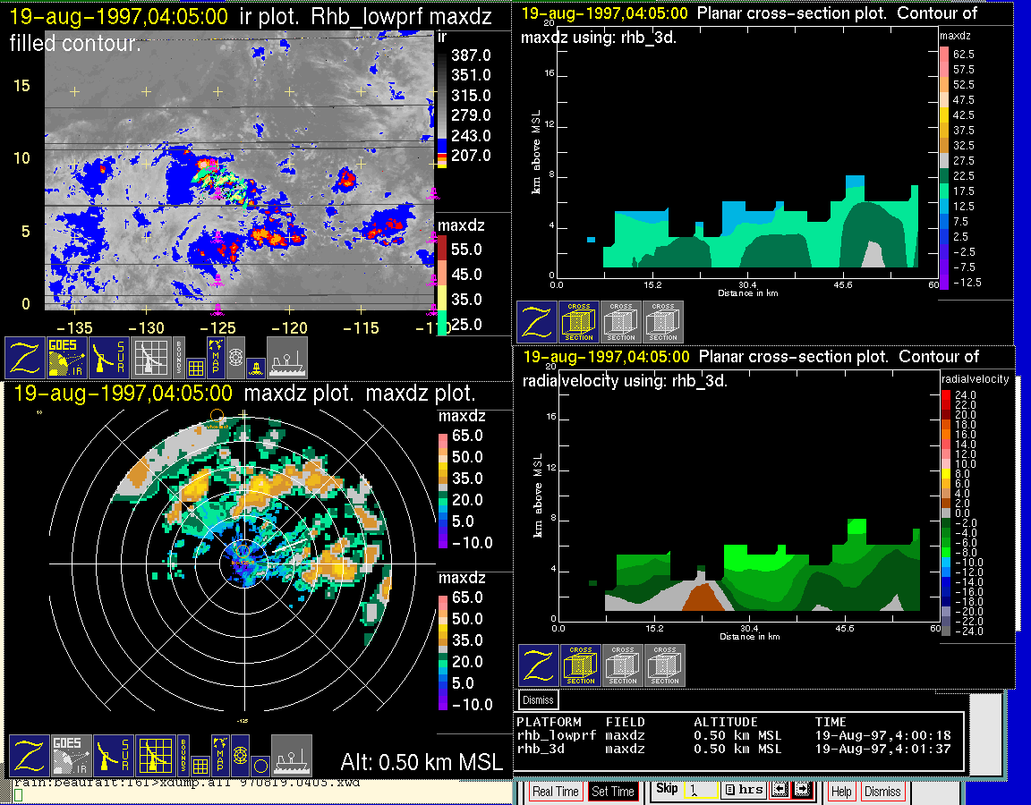Click maxdz color scale in top cross-section
Viewport: 1031px width, 805px height.
tap(944, 167)
